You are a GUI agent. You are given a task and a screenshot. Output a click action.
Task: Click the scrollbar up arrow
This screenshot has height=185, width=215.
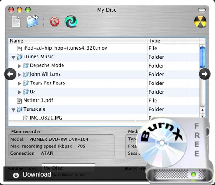tap(202, 110)
